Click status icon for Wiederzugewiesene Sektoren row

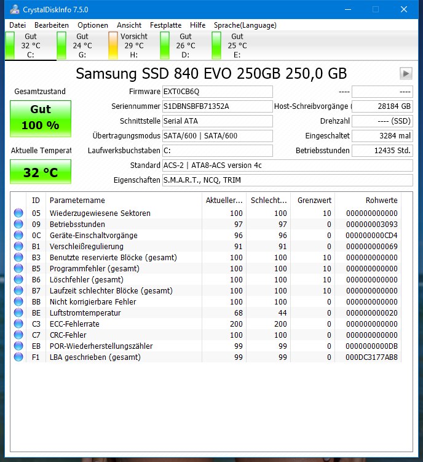tap(18, 213)
